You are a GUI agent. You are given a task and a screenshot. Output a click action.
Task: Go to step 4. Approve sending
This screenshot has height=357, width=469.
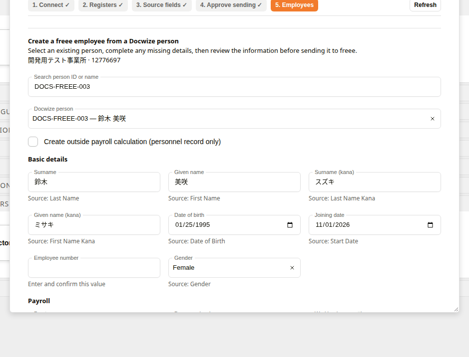tap(231, 5)
